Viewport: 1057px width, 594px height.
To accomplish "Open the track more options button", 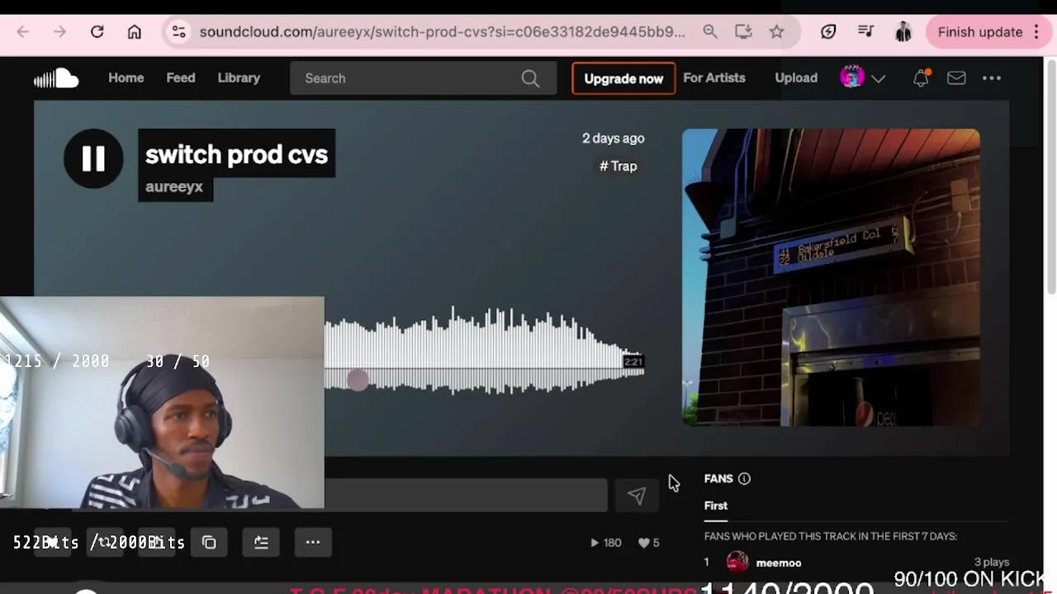I will coord(313,542).
